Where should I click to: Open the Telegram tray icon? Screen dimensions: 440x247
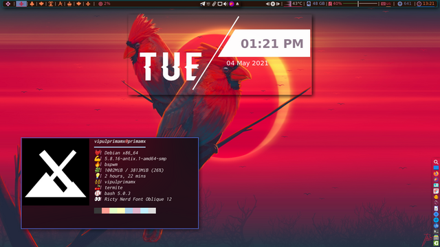(202, 3)
